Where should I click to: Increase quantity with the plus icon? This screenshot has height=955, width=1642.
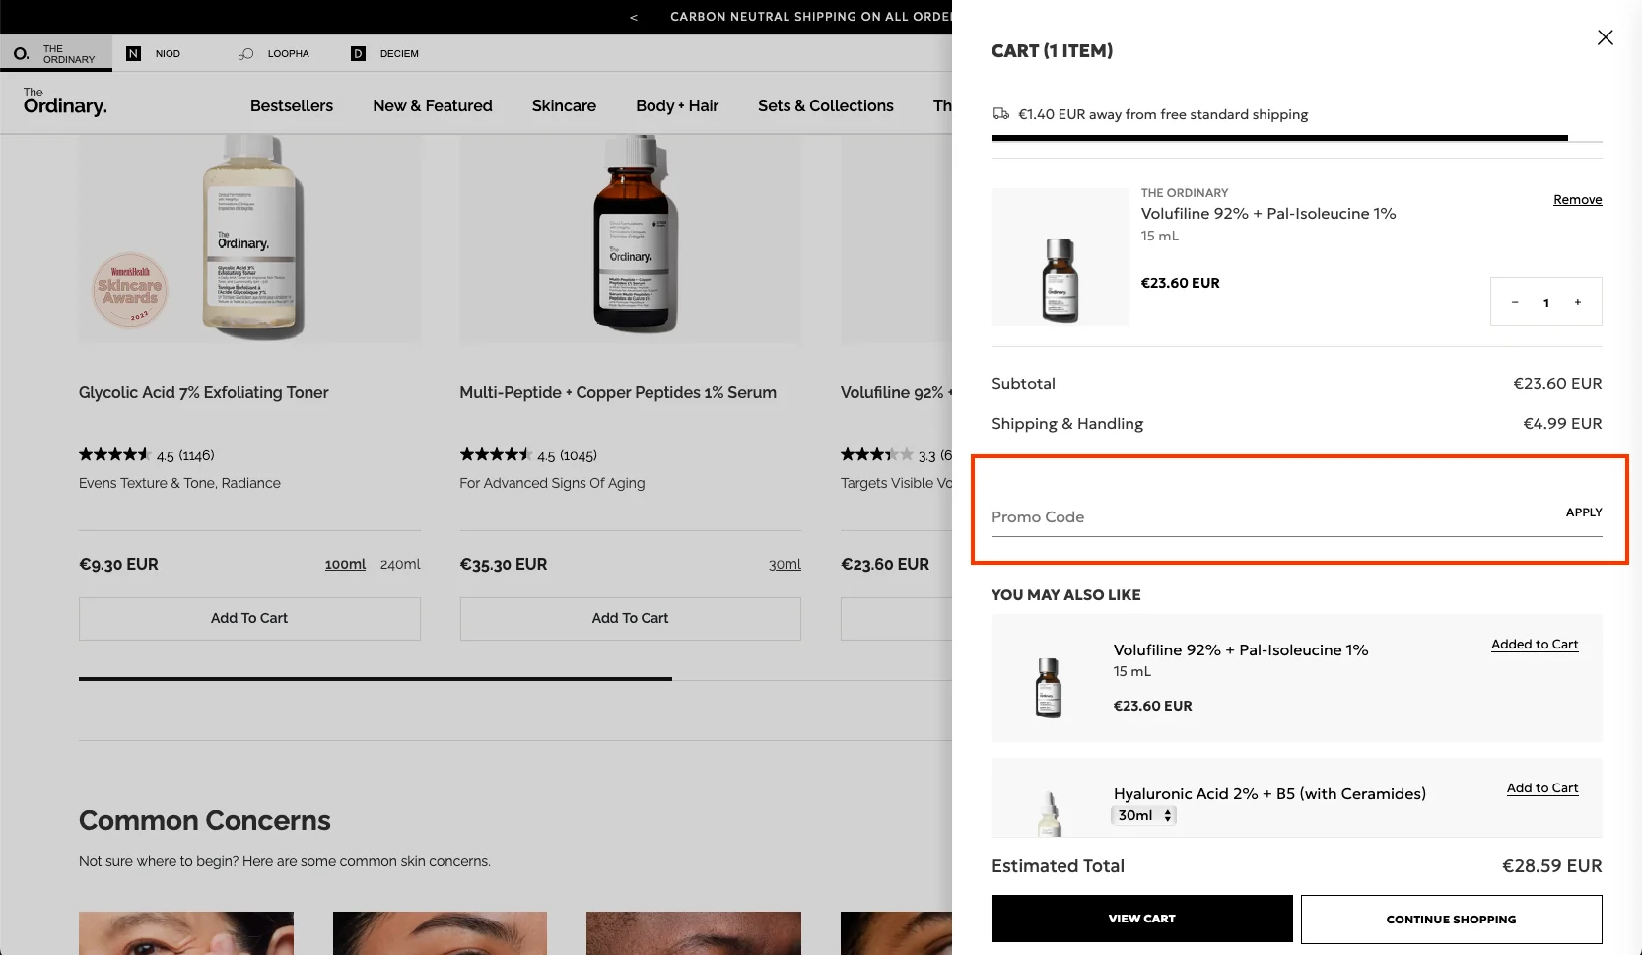pyautogui.click(x=1577, y=302)
